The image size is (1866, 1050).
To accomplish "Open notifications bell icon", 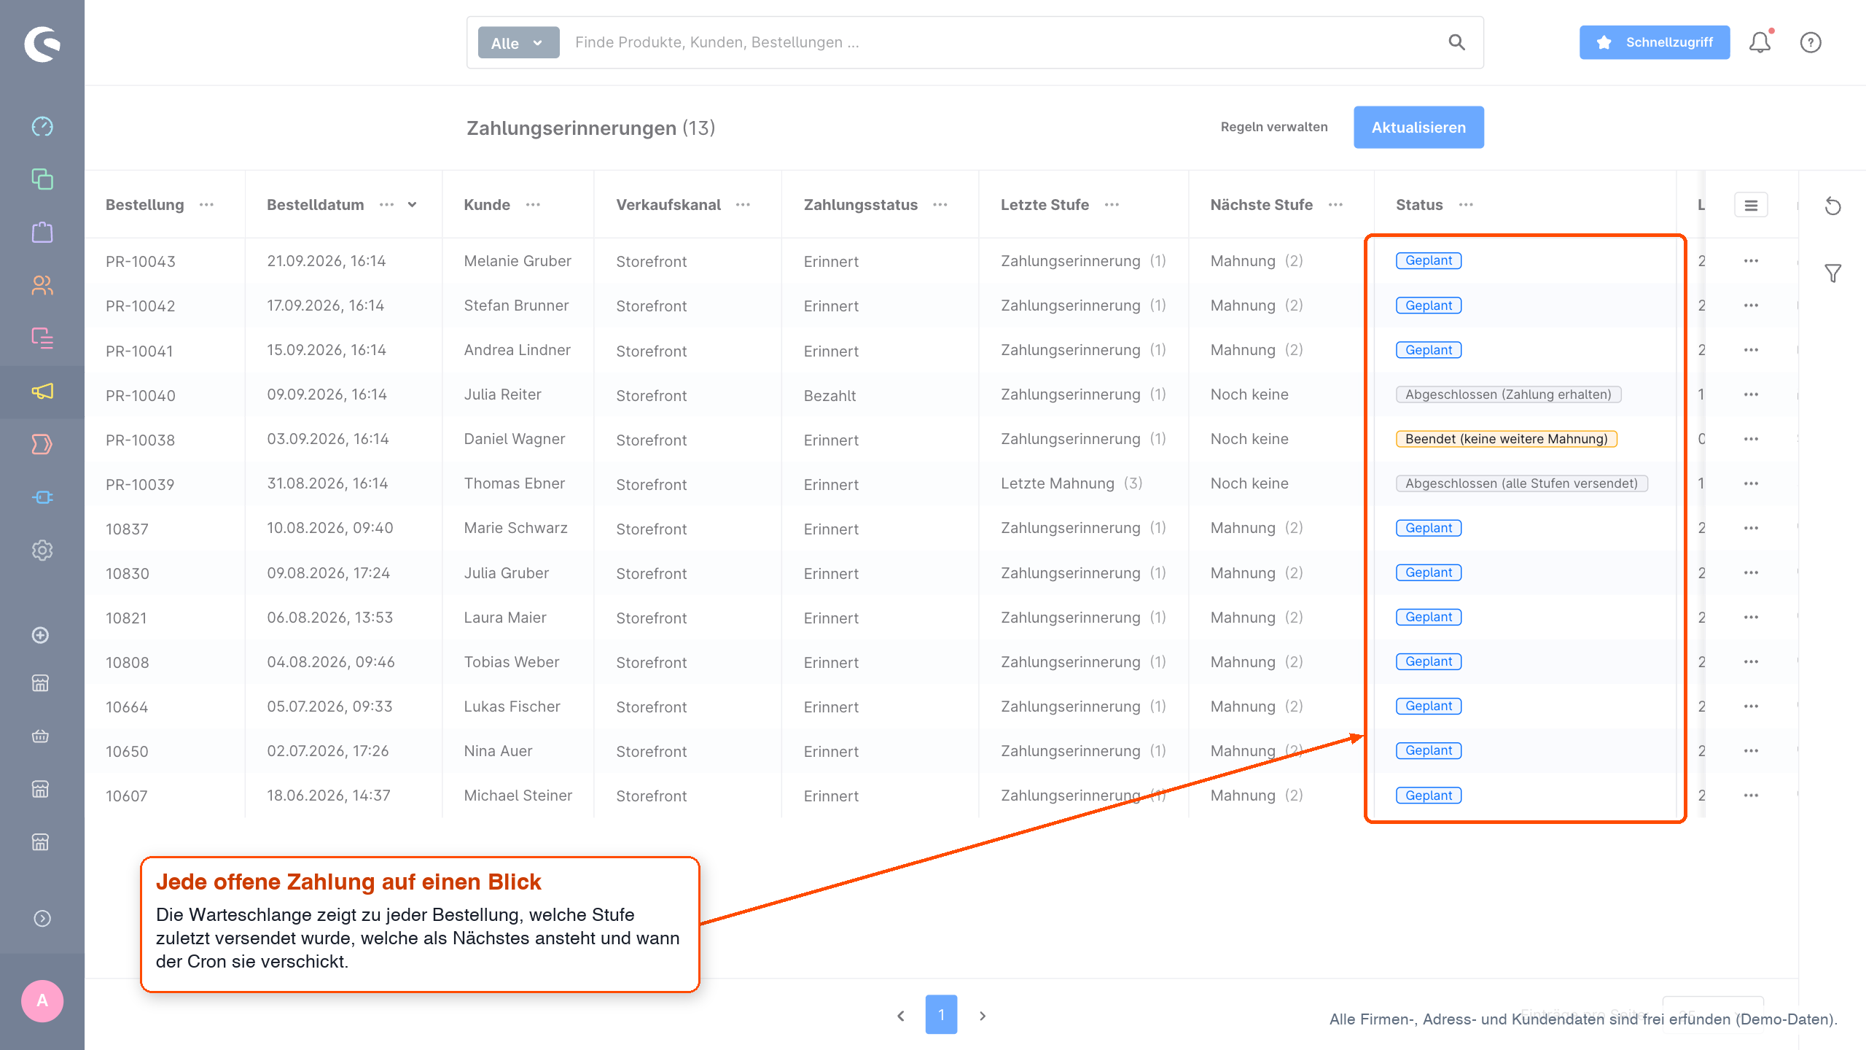I will point(1760,42).
